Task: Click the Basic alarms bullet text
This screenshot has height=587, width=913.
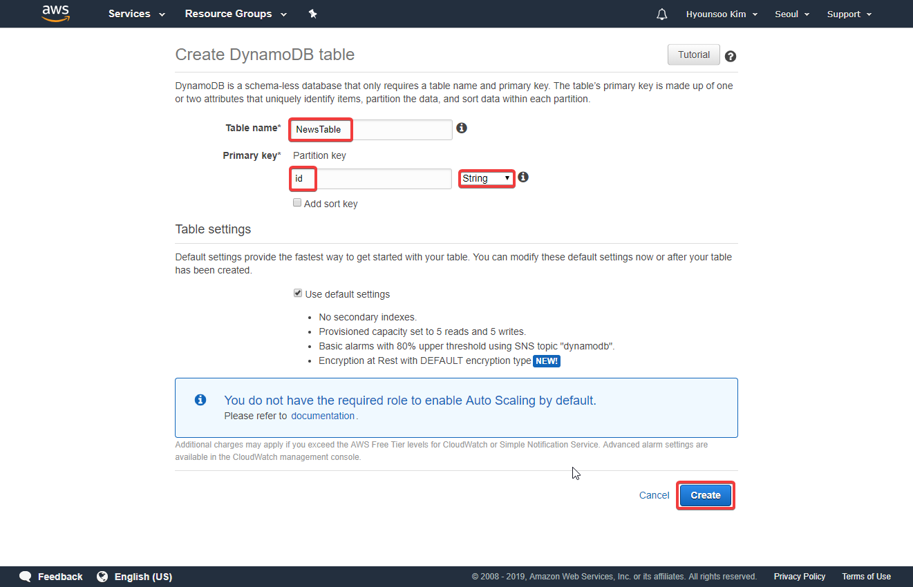Action: [467, 346]
